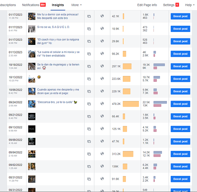
Task: Click the photo post type icon for 01/17/2023 11:36 PM
Action: [x=89, y=17]
